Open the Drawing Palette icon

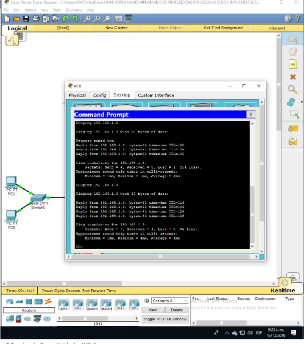click(118, 19)
